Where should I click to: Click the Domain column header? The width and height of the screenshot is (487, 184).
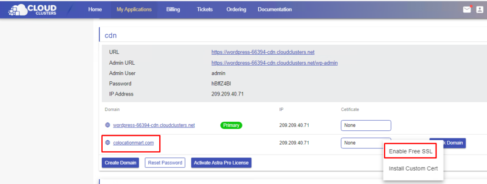(112, 109)
